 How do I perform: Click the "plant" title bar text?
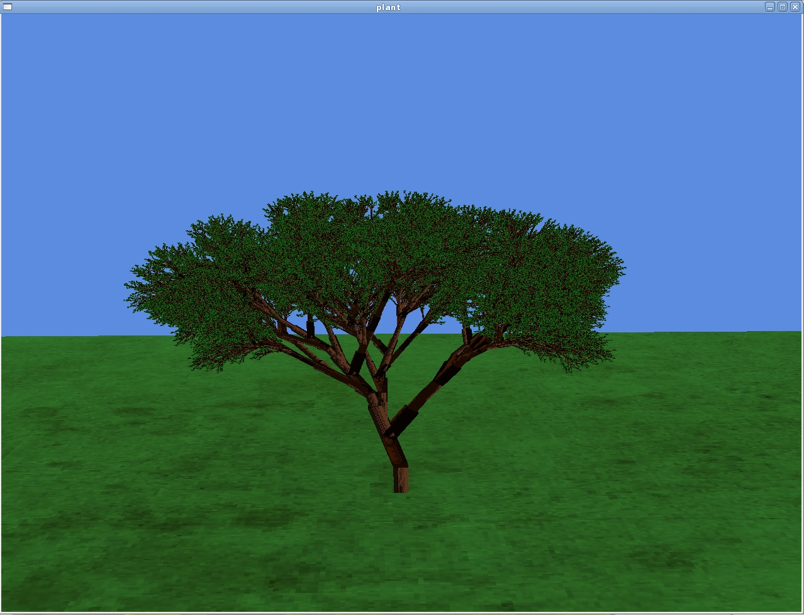click(x=388, y=7)
